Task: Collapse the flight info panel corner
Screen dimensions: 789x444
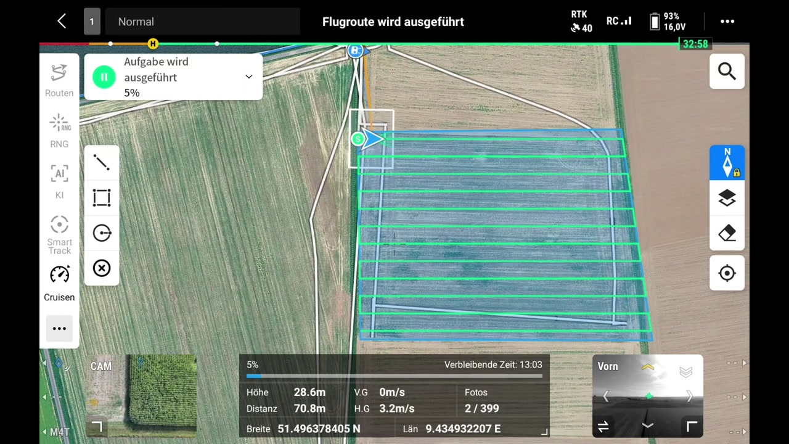Action: (x=544, y=432)
